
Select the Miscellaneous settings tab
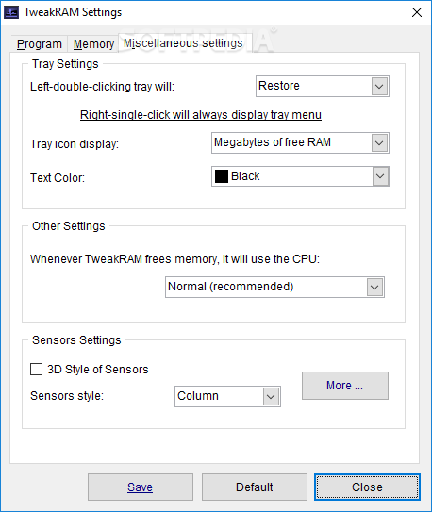[183, 43]
